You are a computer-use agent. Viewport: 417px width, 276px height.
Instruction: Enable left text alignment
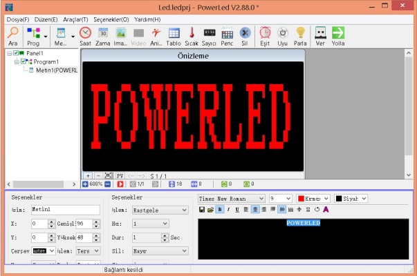click(x=246, y=210)
